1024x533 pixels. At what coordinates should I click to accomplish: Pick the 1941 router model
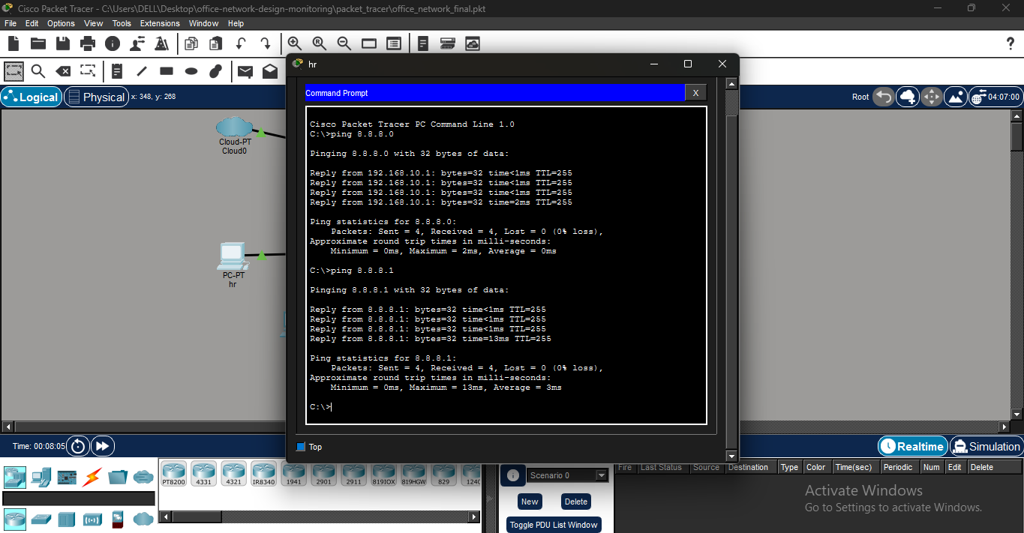point(293,475)
